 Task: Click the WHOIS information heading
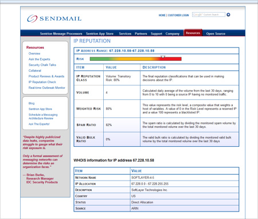click(x=114, y=161)
